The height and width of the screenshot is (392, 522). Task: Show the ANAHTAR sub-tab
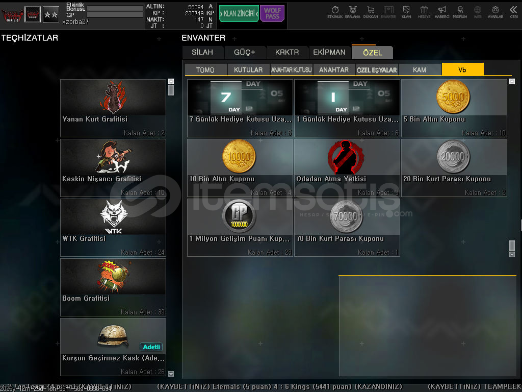pos(334,69)
